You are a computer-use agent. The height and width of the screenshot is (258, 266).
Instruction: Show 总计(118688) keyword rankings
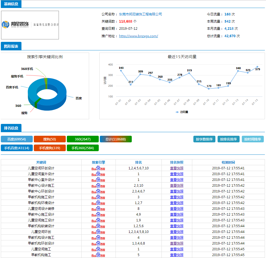(116, 139)
